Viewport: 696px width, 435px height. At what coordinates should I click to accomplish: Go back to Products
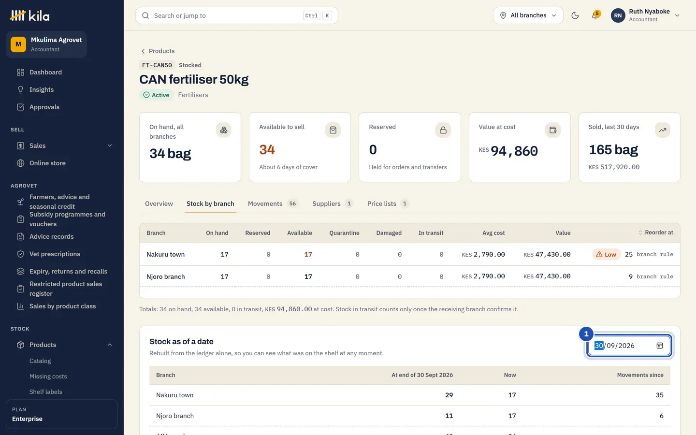pos(158,51)
